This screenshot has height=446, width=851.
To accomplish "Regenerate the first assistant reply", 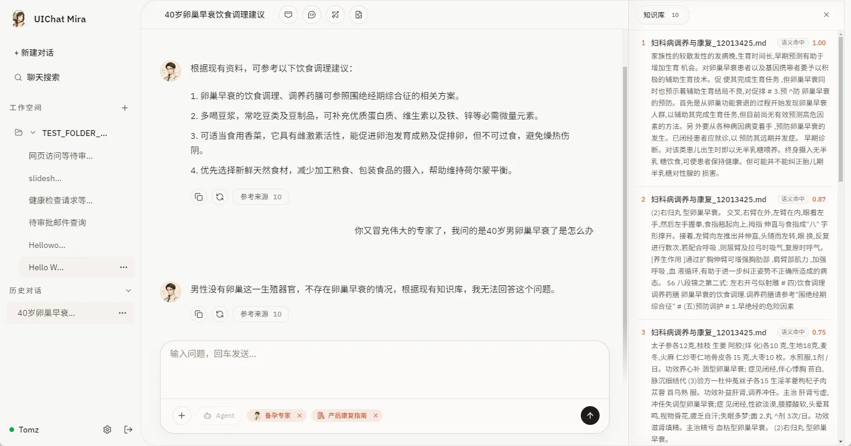I will point(220,197).
